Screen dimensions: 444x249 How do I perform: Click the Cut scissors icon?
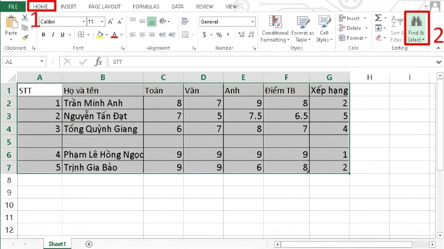[x=25, y=18]
